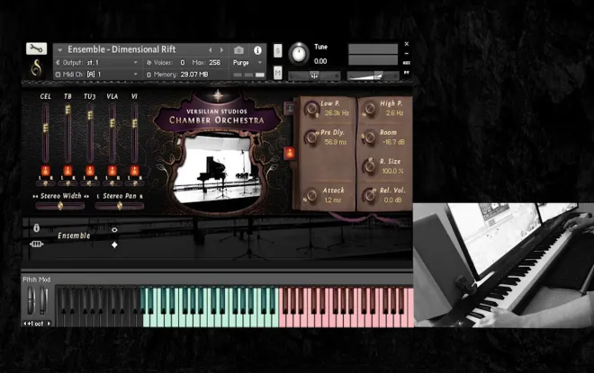This screenshot has height=373, width=594.
Task: Adjust the Rel. Vol. knob
Action: click(x=369, y=195)
